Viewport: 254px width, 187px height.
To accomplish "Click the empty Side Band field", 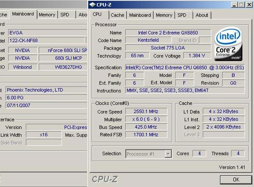I will (44, 142).
